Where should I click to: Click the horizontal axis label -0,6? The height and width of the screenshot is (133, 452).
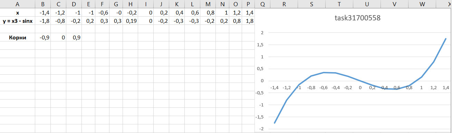coord(324,88)
